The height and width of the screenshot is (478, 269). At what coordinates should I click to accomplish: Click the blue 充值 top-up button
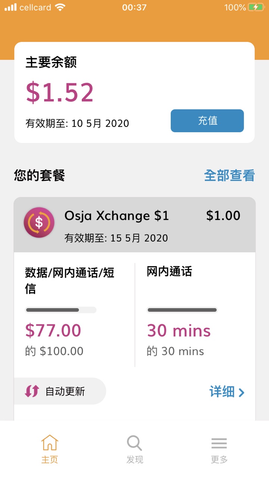(x=207, y=121)
